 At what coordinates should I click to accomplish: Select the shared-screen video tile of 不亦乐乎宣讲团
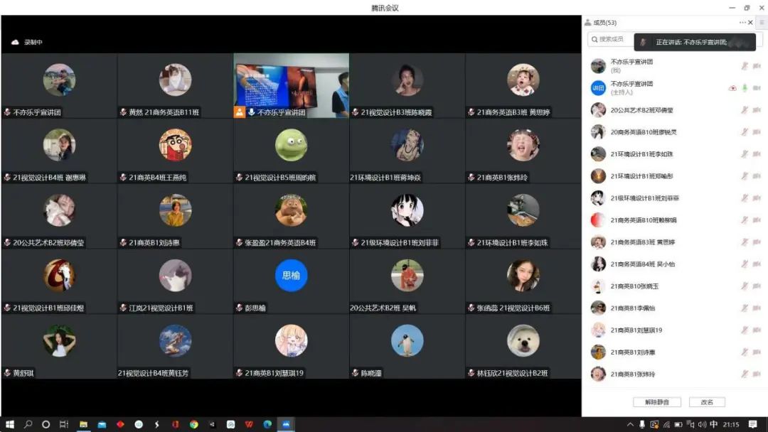[291, 85]
